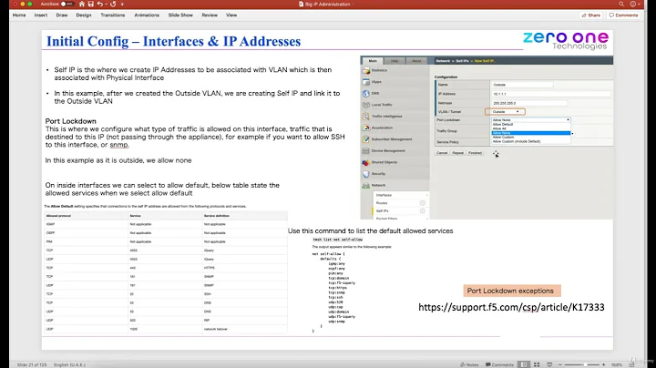The height and width of the screenshot is (368, 656).
Task: Click the Comments button in status bar
Action: pos(499,364)
